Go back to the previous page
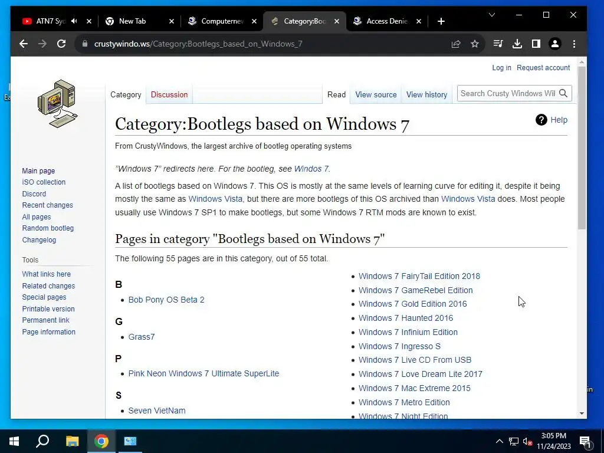 24,44
